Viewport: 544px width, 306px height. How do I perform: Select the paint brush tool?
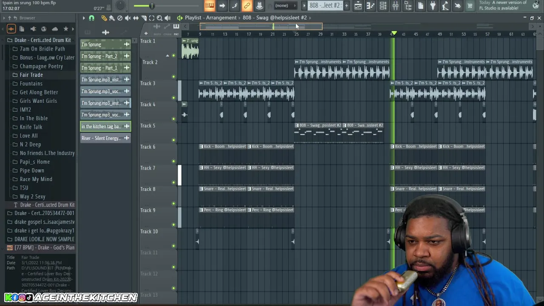tap(112, 18)
